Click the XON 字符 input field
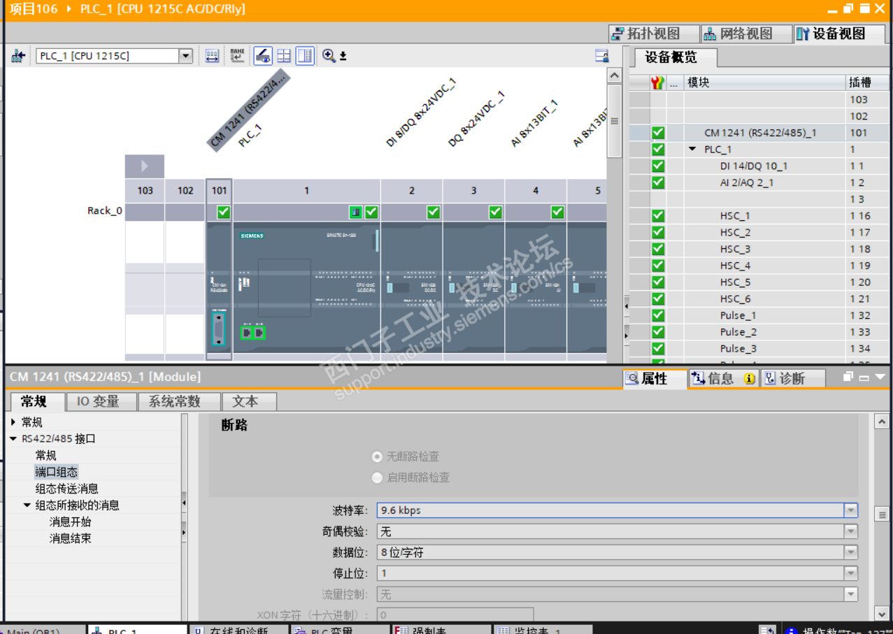The width and height of the screenshot is (893, 634). [455, 615]
